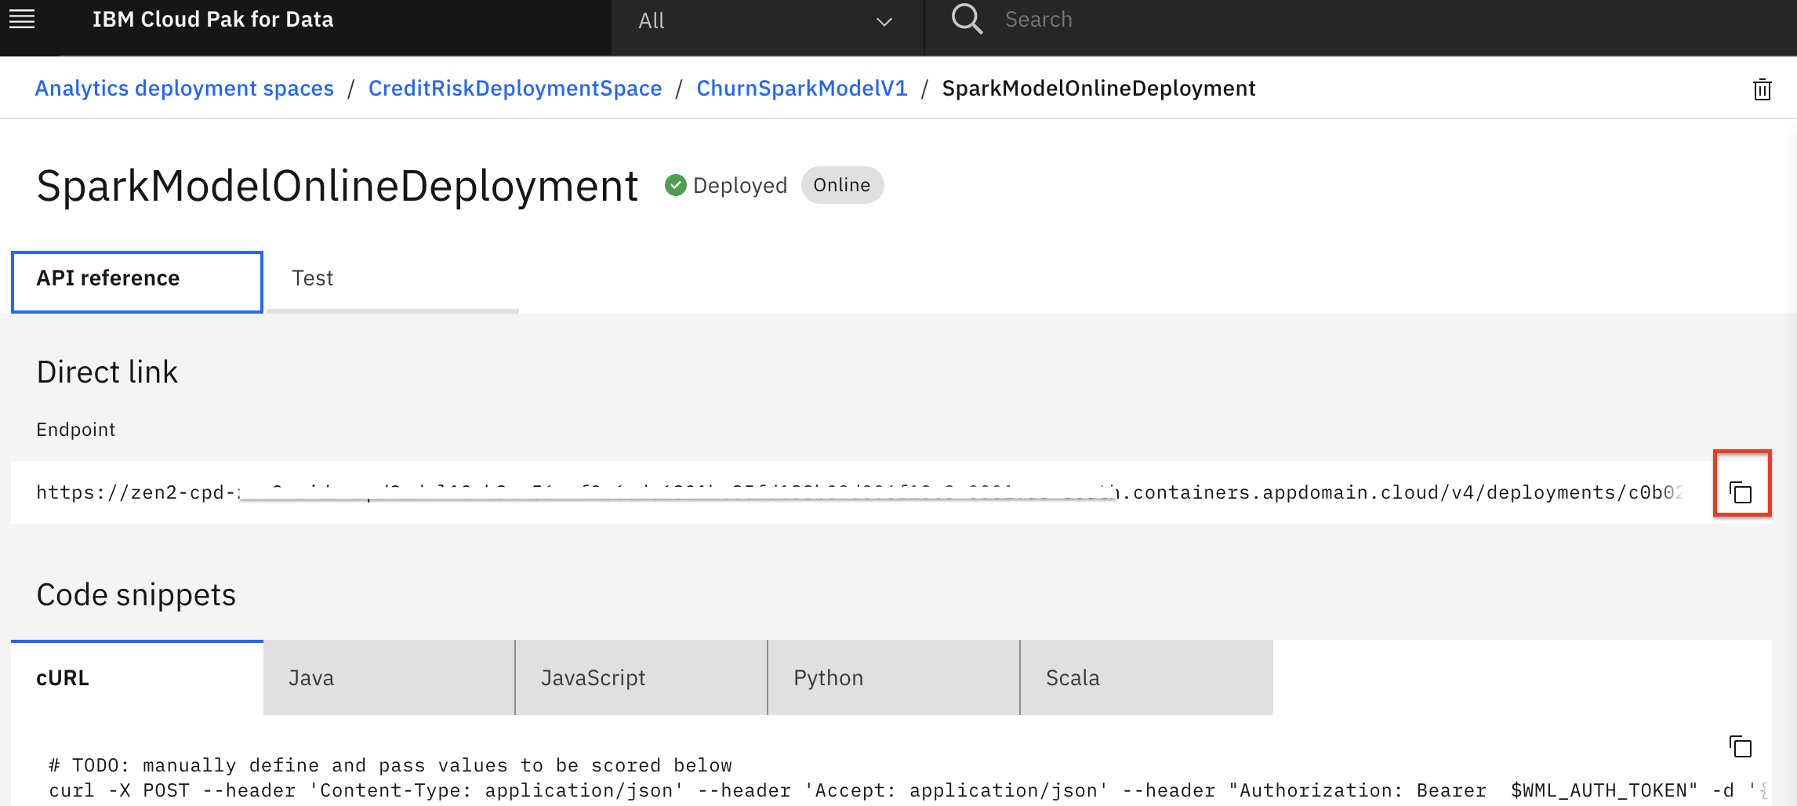Image resolution: width=1797 pixels, height=806 pixels.
Task: Switch to the Test tab
Action: point(392,281)
